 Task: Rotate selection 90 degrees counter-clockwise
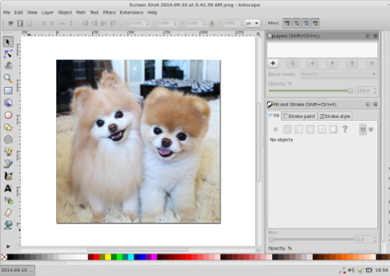[x=43, y=23]
